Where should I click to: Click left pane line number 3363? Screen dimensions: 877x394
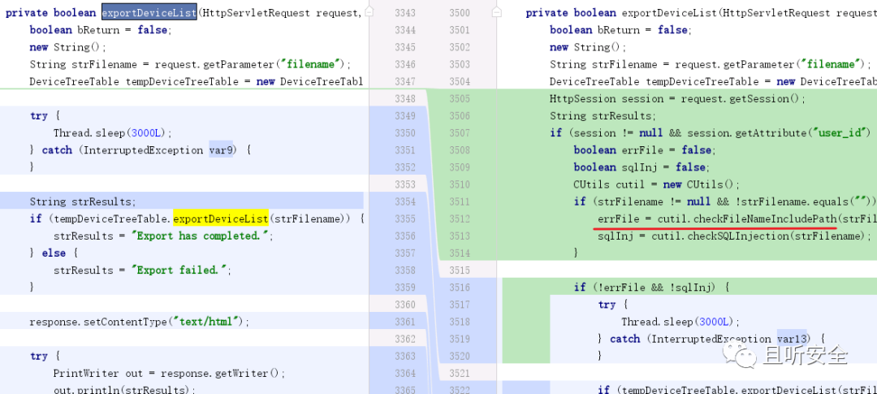coord(405,356)
